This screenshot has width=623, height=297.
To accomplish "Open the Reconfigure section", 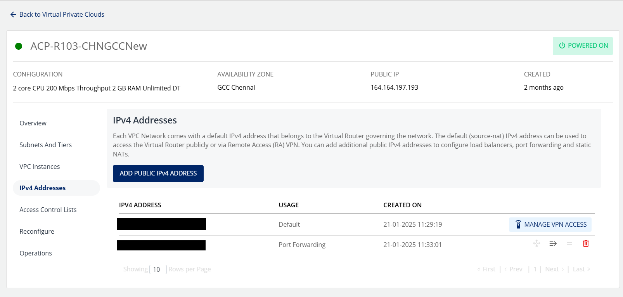I will click(x=37, y=231).
